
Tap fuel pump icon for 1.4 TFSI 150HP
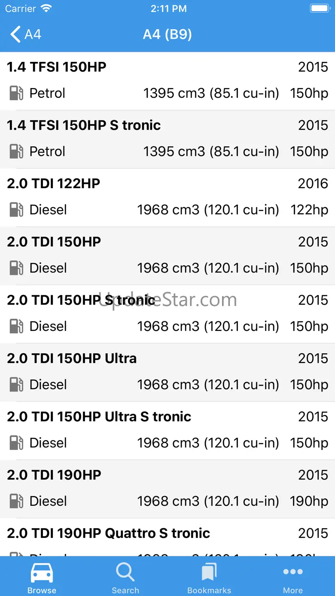[16, 93]
